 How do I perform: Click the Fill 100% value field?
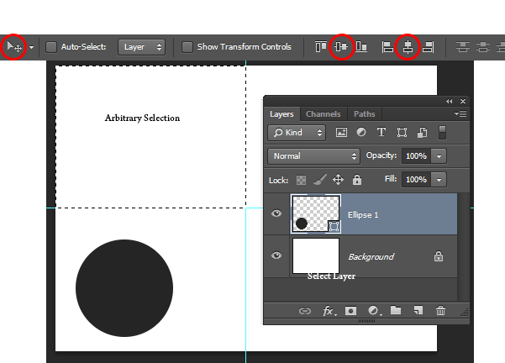click(416, 180)
